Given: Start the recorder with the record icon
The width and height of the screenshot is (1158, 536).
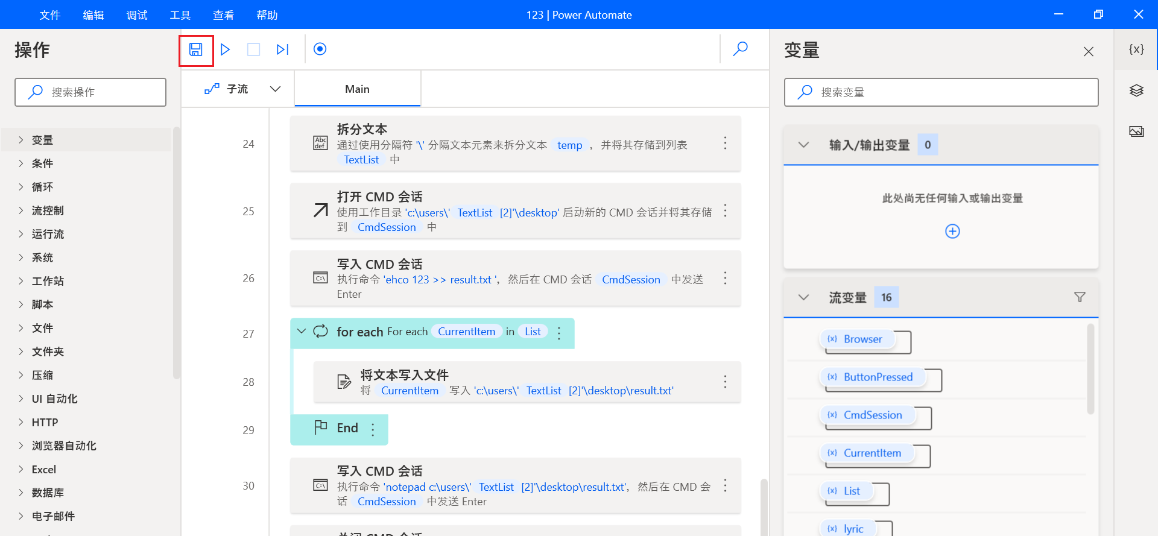Looking at the screenshot, I should [320, 49].
